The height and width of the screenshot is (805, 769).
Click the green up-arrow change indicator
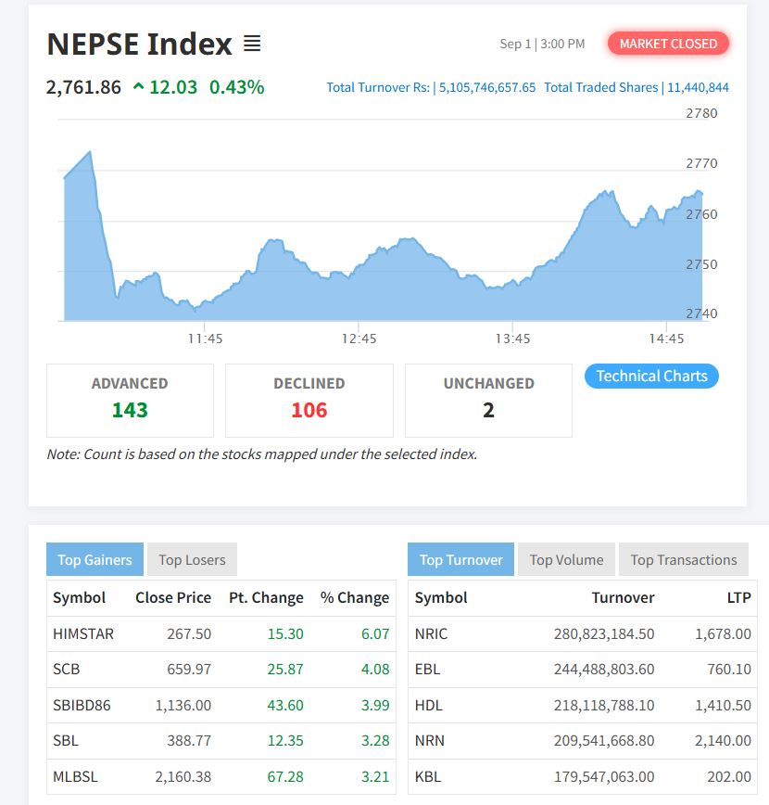tap(139, 87)
